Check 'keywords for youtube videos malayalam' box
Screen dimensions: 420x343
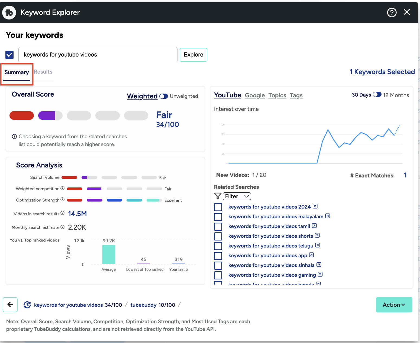[218, 217]
